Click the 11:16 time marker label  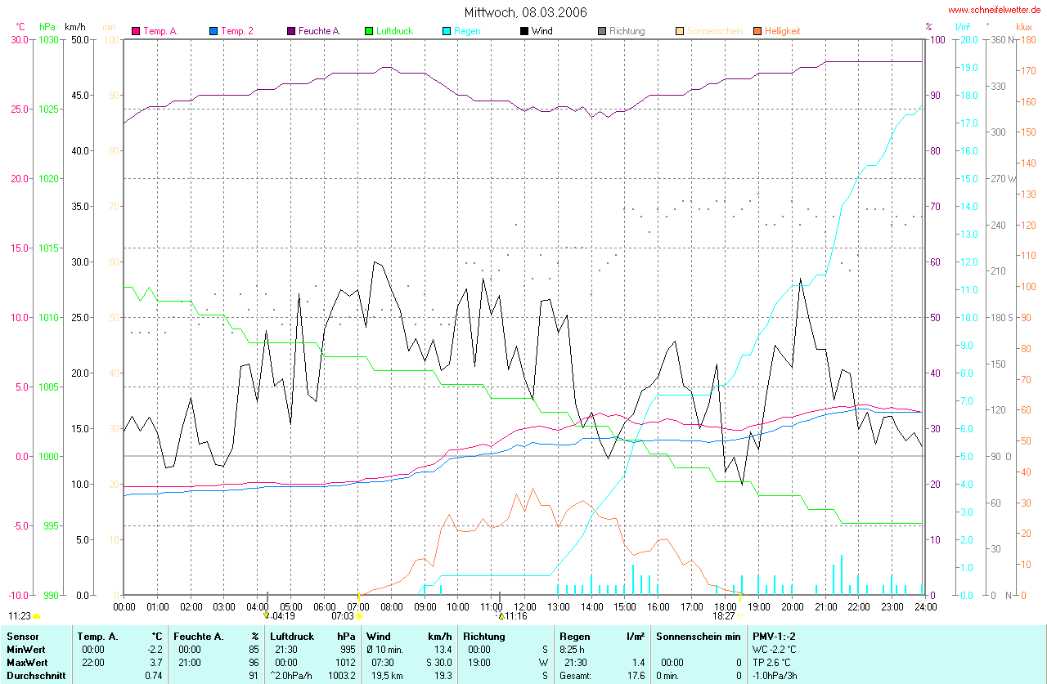[x=518, y=617]
